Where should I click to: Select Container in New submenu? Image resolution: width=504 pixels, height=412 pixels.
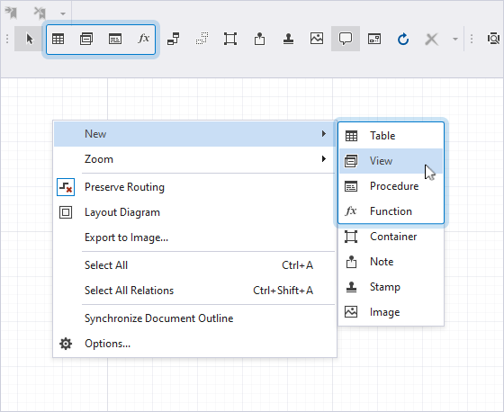[391, 237]
